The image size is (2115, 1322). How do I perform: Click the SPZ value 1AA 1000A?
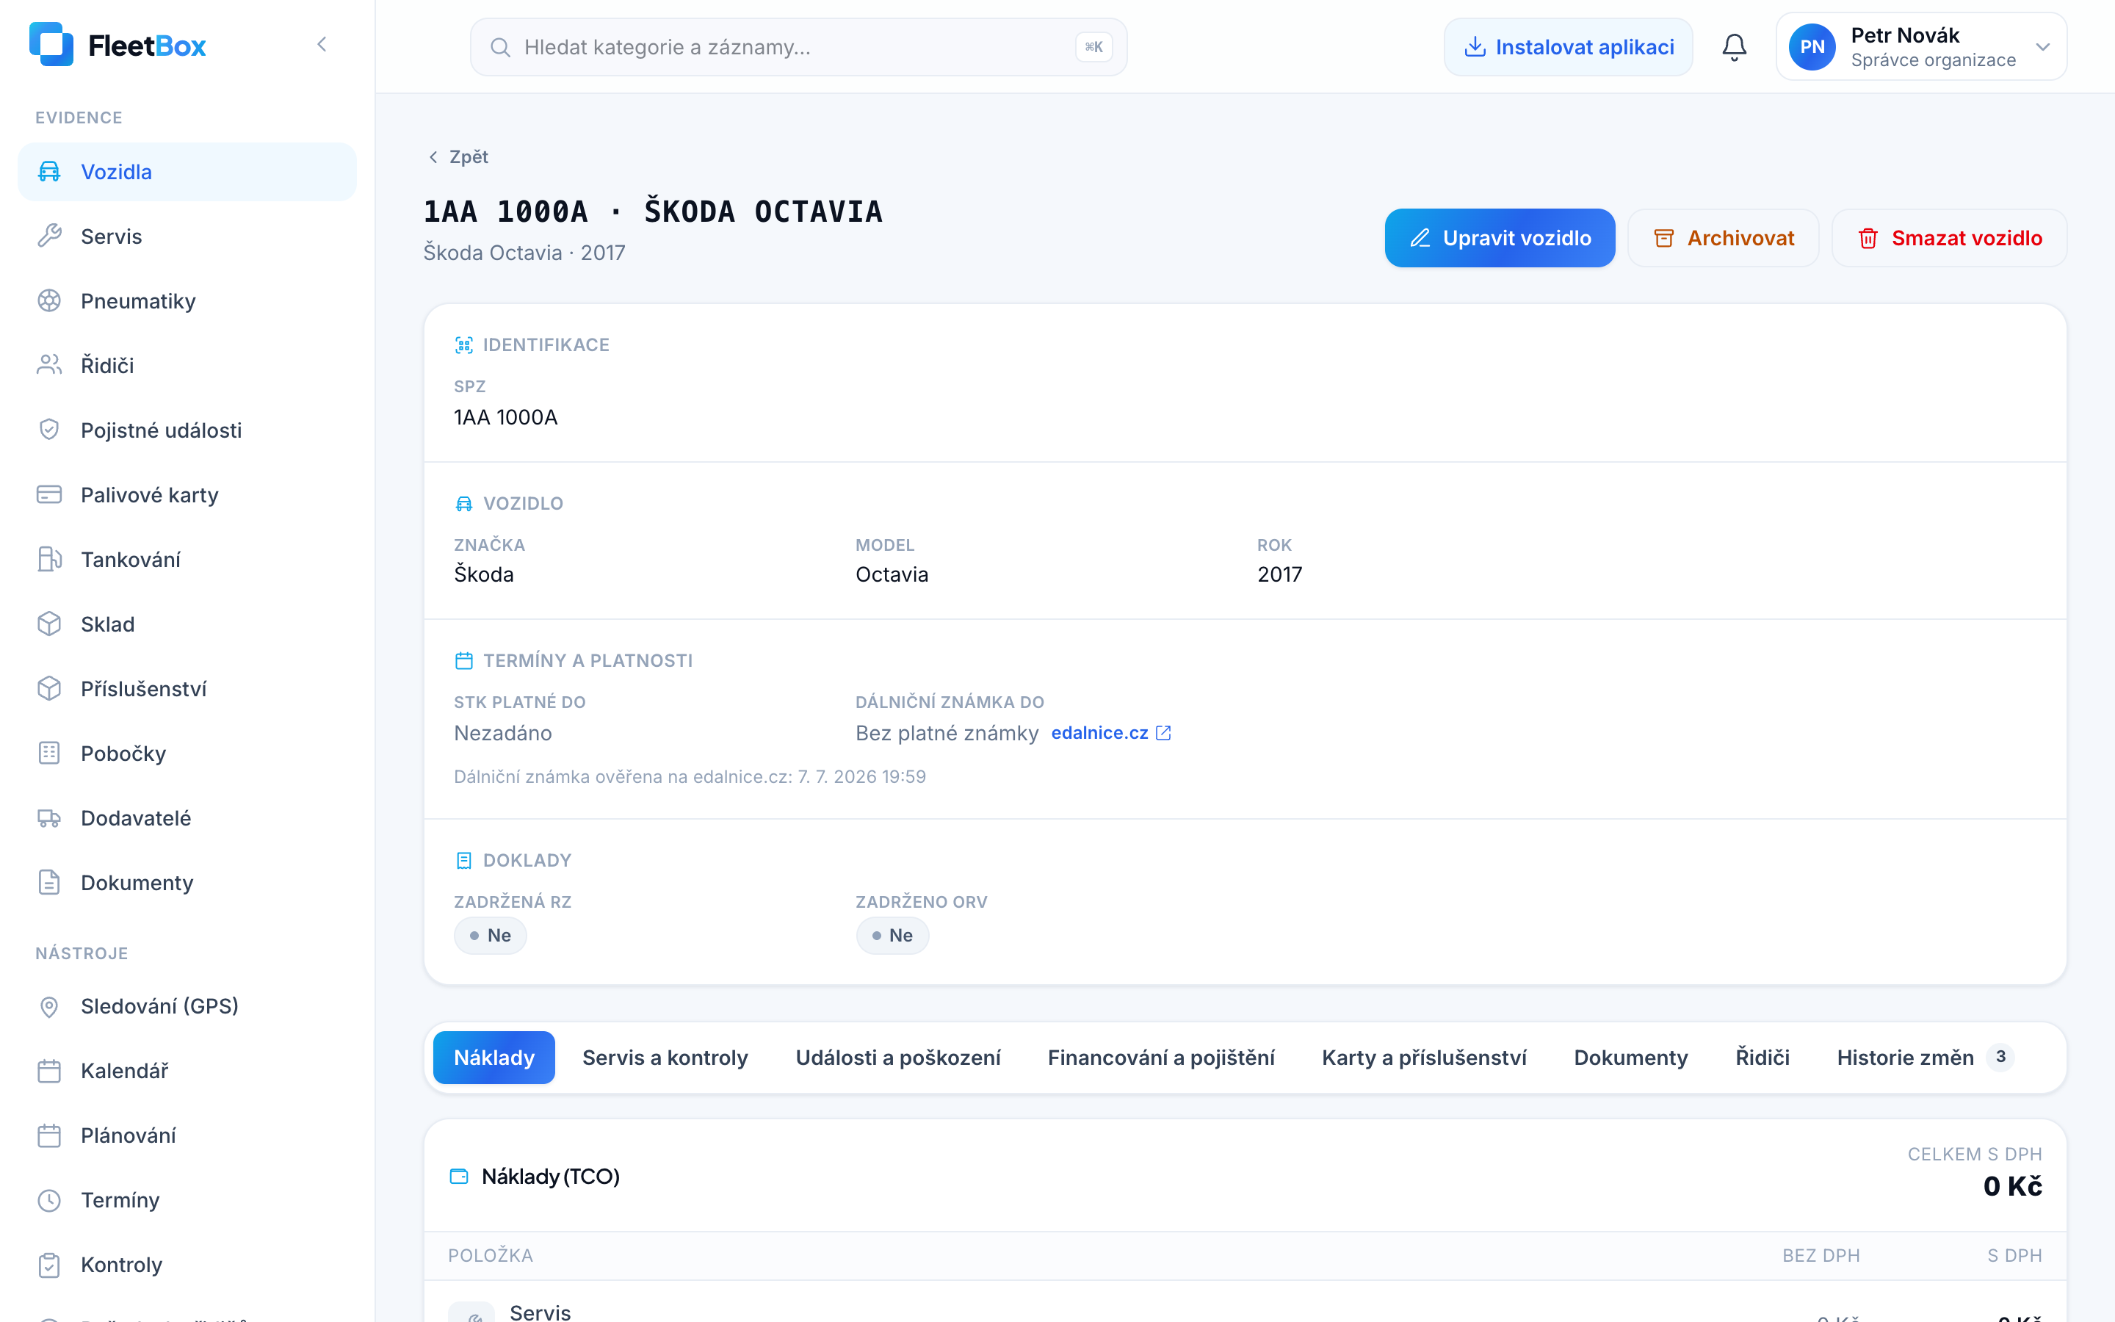[x=505, y=418]
